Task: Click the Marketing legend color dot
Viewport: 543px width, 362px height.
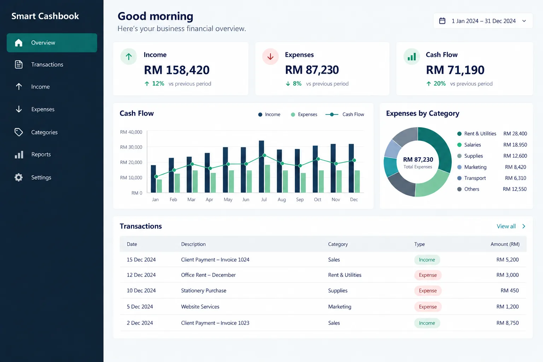Action: [460, 167]
